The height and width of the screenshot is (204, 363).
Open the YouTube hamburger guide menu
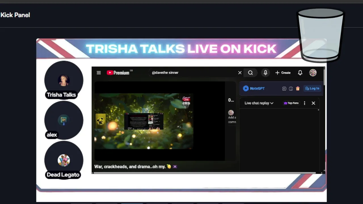click(x=99, y=73)
